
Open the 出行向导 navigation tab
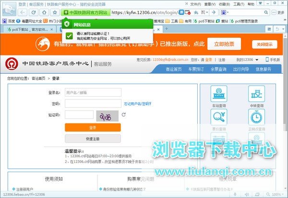coord(241,69)
